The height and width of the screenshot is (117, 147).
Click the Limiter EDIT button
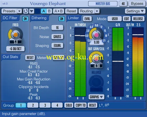127,19
